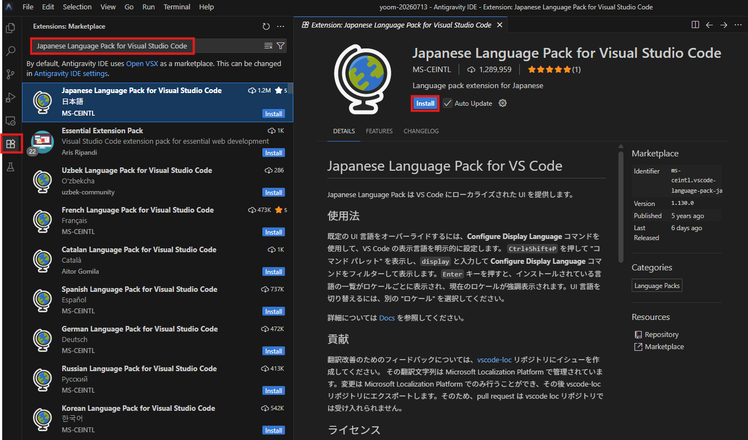Switch to the DETAILS tab
Viewport: 748px width, 440px height.
pyautogui.click(x=344, y=131)
